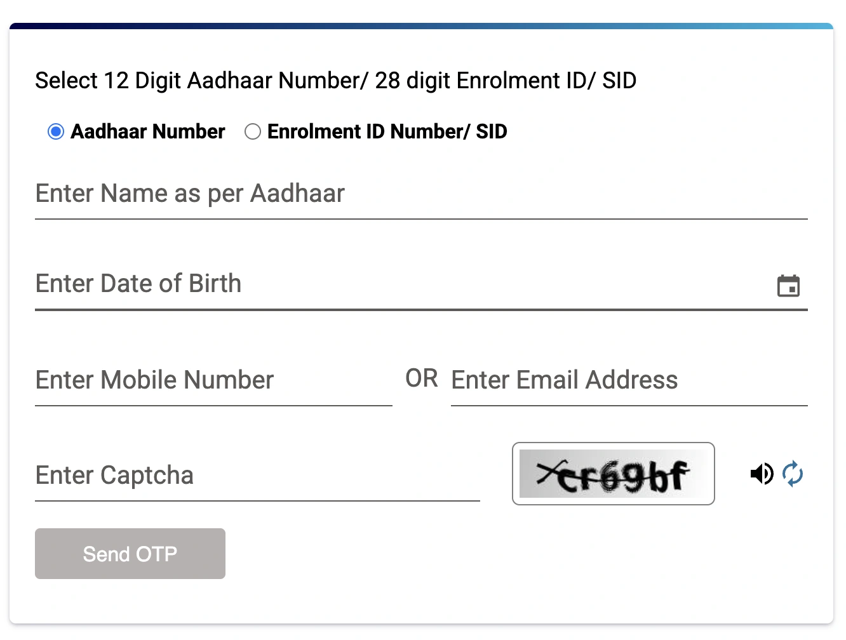The width and height of the screenshot is (846, 640).
Task: Choose the Enrolment ID Number/ SID option
Action: pos(253,131)
